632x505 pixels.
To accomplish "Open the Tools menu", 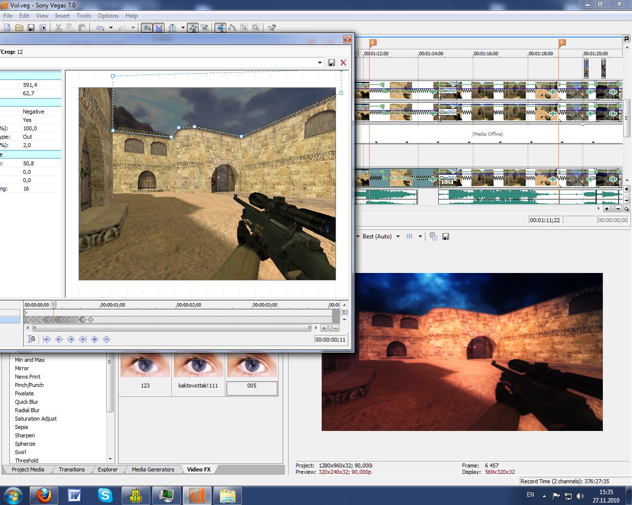I will click(x=84, y=16).
